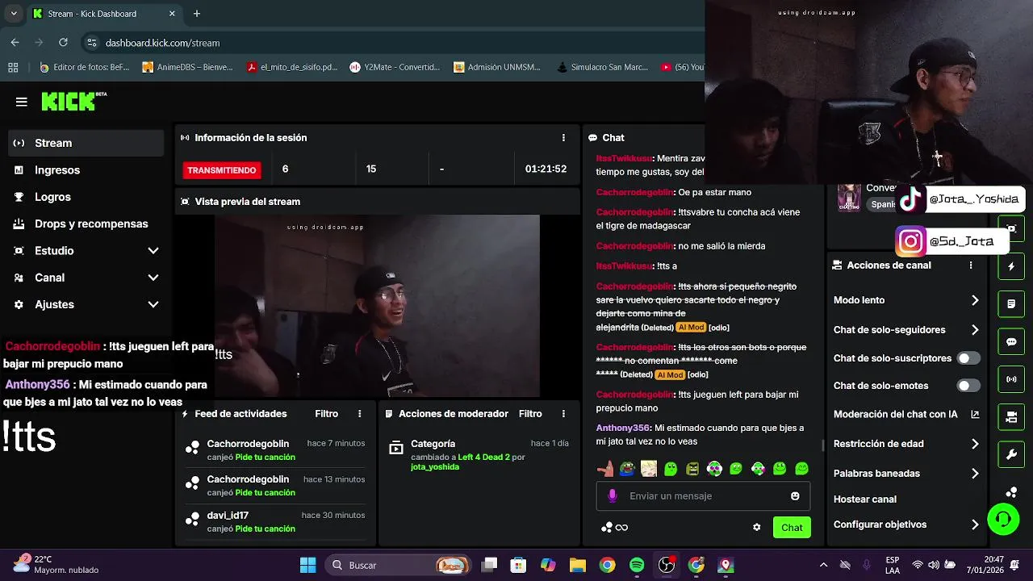Screen dimensions: 1033x581
Task: Click the taskbar Buscar search box
Action: click(399, 566)
